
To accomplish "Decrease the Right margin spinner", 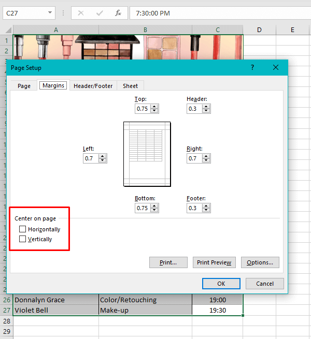I will tap(206, 161).
